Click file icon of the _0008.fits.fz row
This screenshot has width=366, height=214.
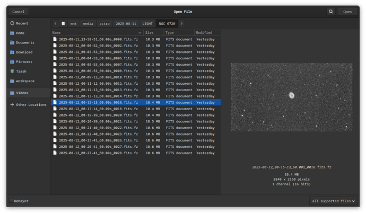(x=55, y=70)
